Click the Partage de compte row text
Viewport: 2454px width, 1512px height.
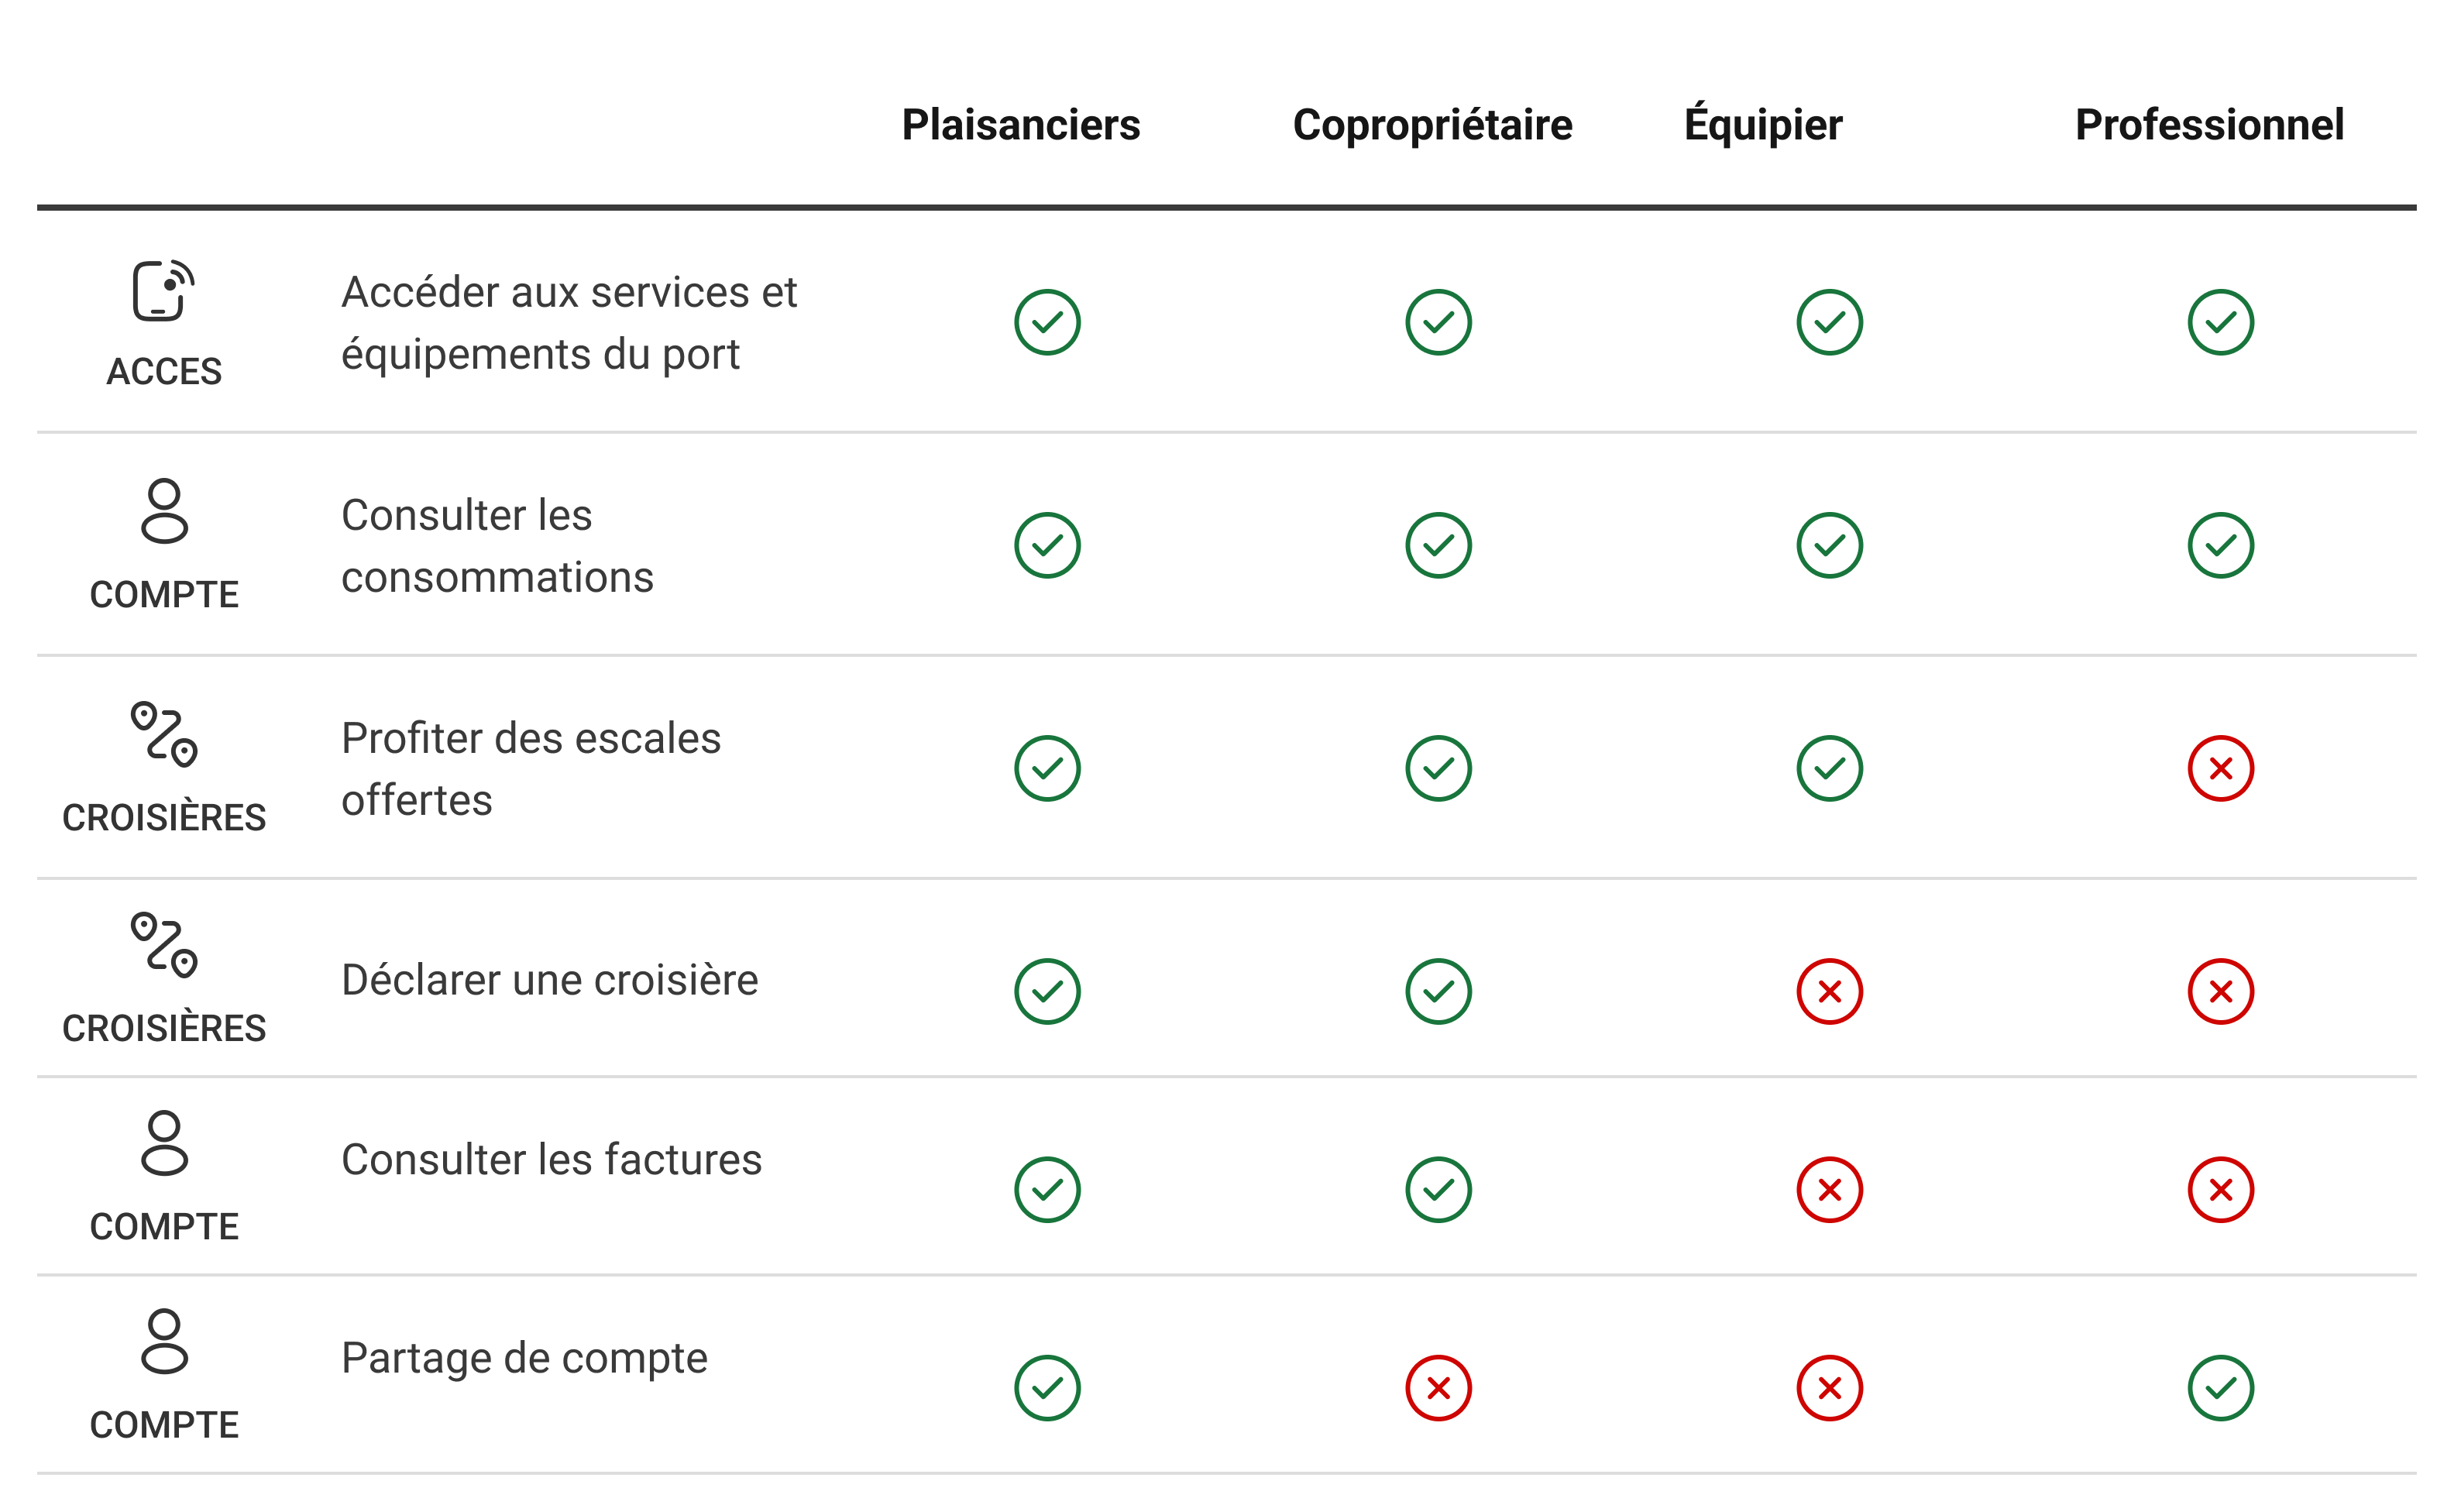524,1358
